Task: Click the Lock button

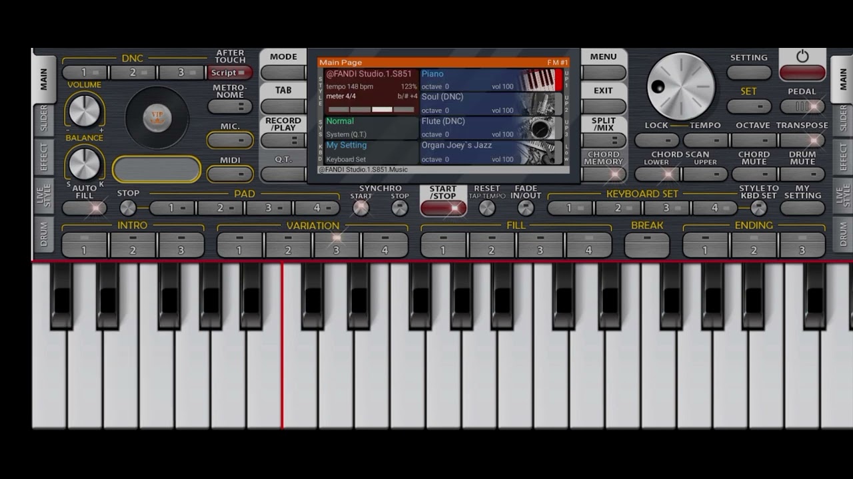Action: coord(656,140)
